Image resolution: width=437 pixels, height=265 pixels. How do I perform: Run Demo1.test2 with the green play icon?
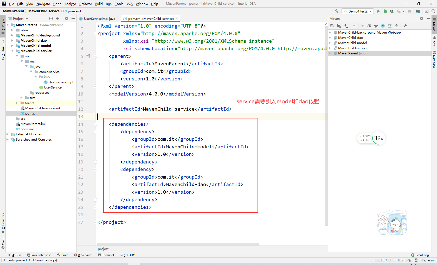coord(378,11)
